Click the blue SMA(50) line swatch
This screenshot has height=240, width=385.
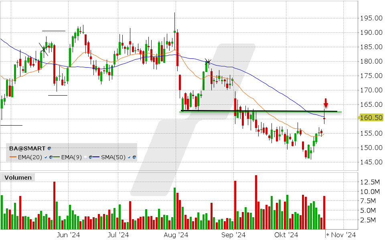tap(96, 157)
